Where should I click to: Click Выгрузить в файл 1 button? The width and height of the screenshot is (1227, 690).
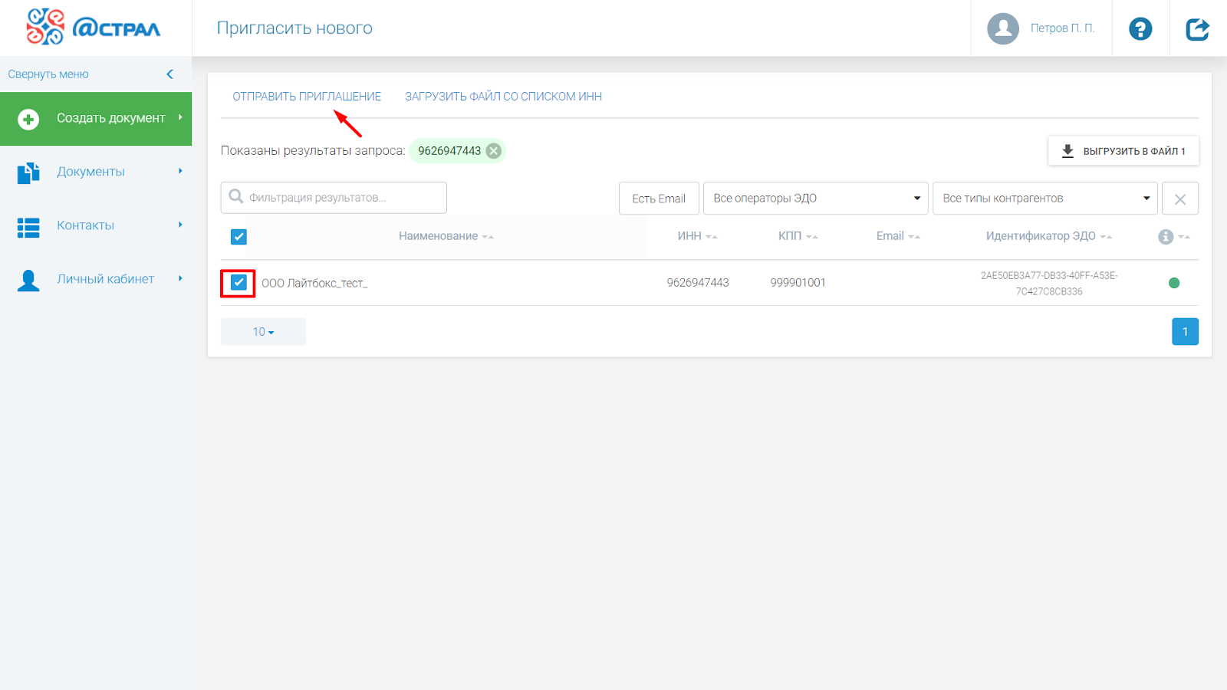click(1123, 151)
